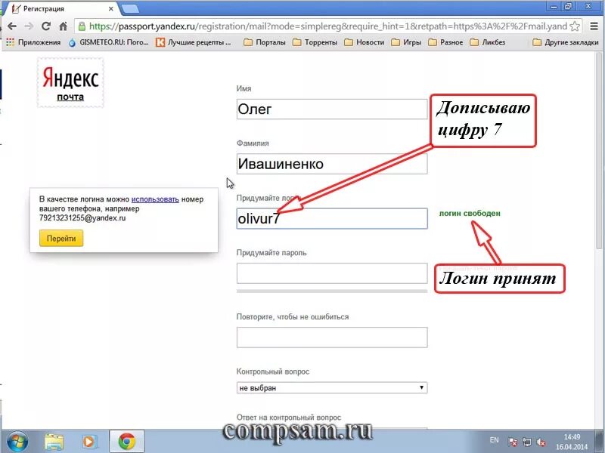The height and width of the screenshot is (453, 605).
Task: Go back with the browser back arrow
Action: (12, 26)
